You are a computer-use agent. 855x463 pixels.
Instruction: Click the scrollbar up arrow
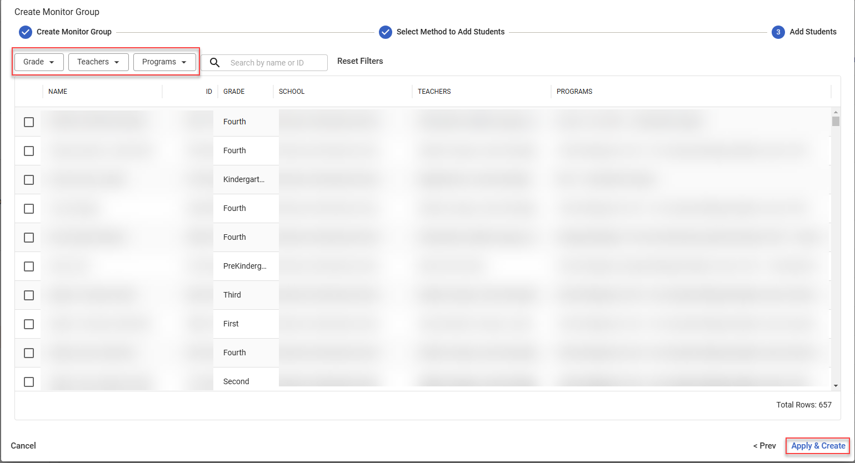tap(836, 113)
